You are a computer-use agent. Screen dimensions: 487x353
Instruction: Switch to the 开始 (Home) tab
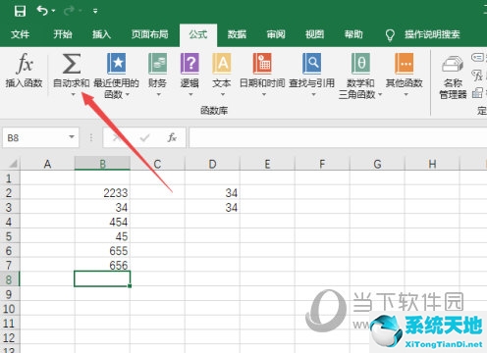click(x=63, y=34)
